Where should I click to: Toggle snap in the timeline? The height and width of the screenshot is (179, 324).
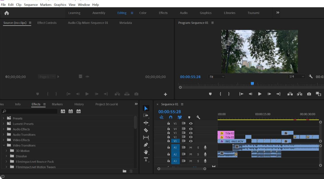(171, 117)
